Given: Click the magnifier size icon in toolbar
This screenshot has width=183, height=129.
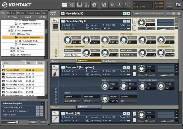Looking at the screenshot, I should click(x=127, y=5).
